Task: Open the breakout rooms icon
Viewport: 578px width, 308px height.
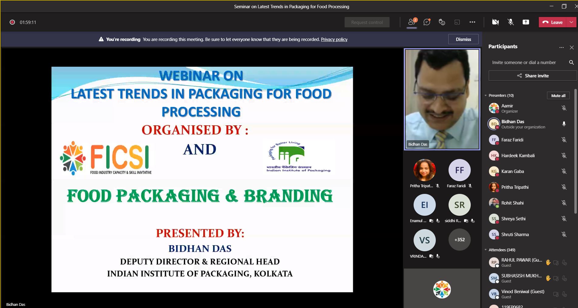Action: point(457,22)
